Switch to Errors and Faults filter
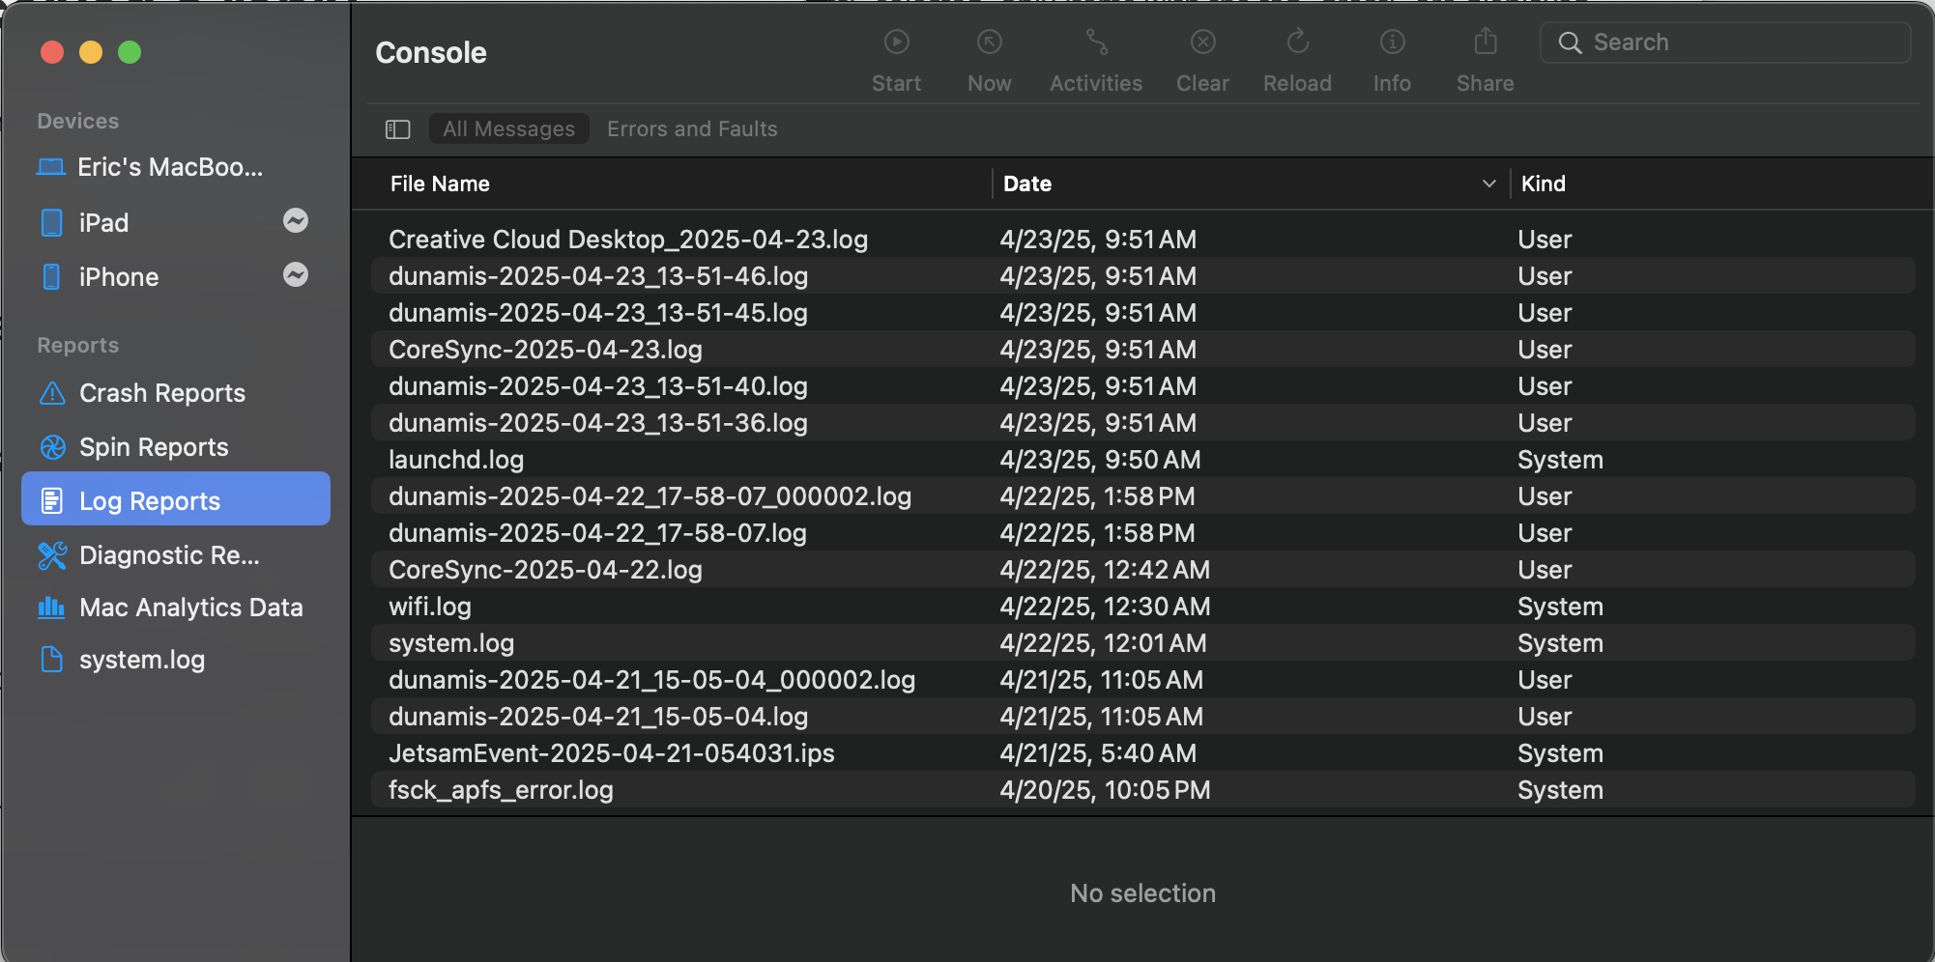The width and height of the screenshot is (1935, 962). pyautogui.click(x=692, y=129)
